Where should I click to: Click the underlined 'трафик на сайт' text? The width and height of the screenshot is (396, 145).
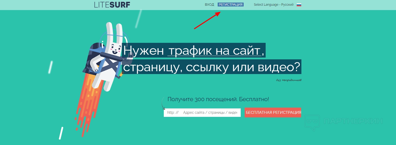coord(214,51)
